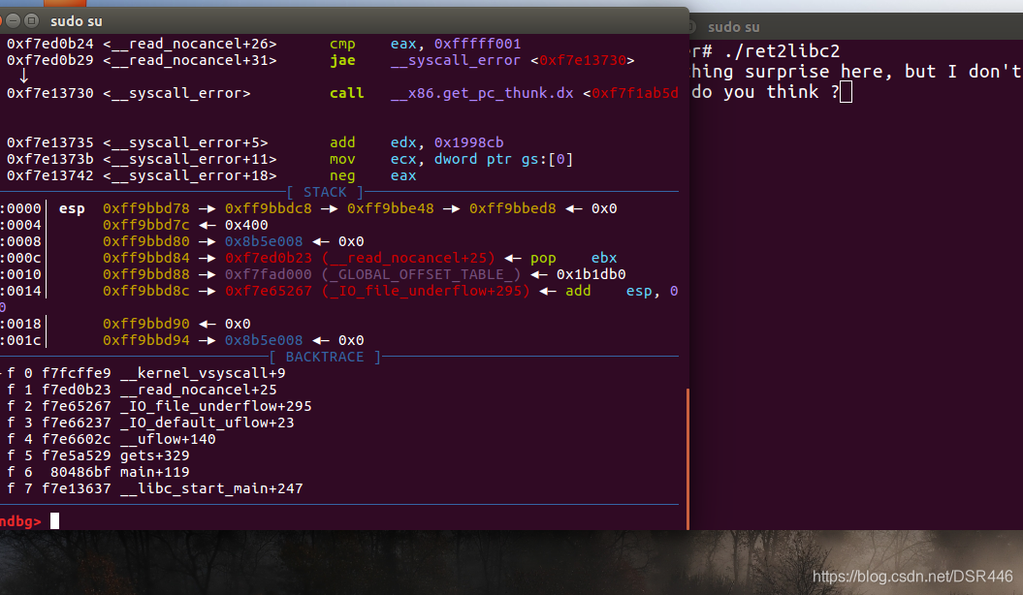
Task: Select the 'cmp' instruction mnemonic
Action: [x=342, y=44]
